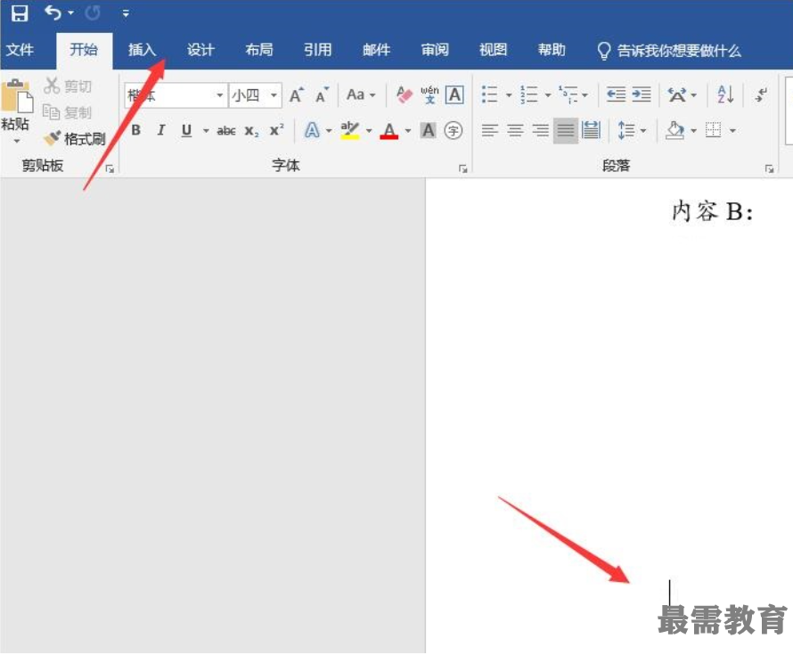Activate the 格式刷 Format Painter

[75, 138]
